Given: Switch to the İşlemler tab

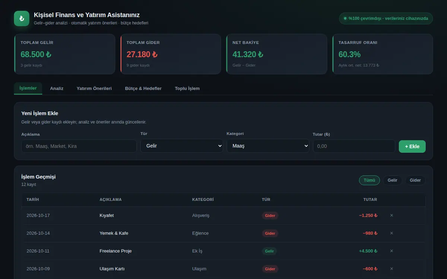Looking at the screenshot, I should click(28, 88).
